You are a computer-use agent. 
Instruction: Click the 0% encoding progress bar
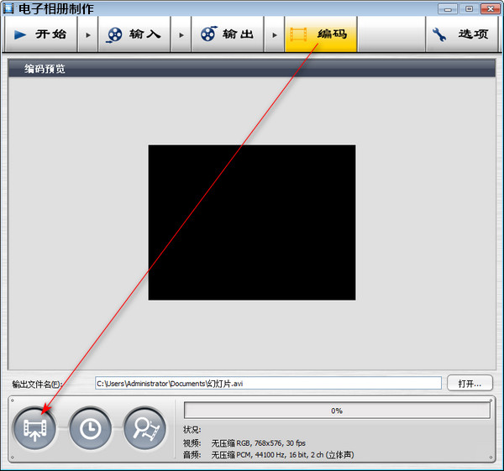tap(337, 411)
